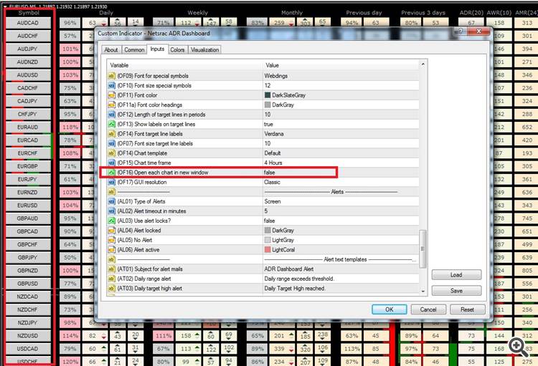Image resolution: width=538 pixels, height=366 pixels.
Task: Click the DarkGray Alert locked swatch
Action: click(268, 231)
